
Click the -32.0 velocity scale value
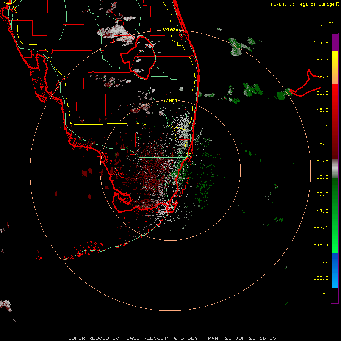(321, 194)
